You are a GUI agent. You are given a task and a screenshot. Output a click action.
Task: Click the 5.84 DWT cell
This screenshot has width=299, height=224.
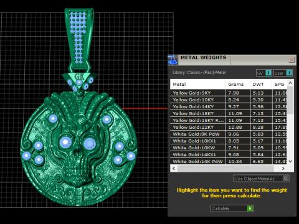261,154
